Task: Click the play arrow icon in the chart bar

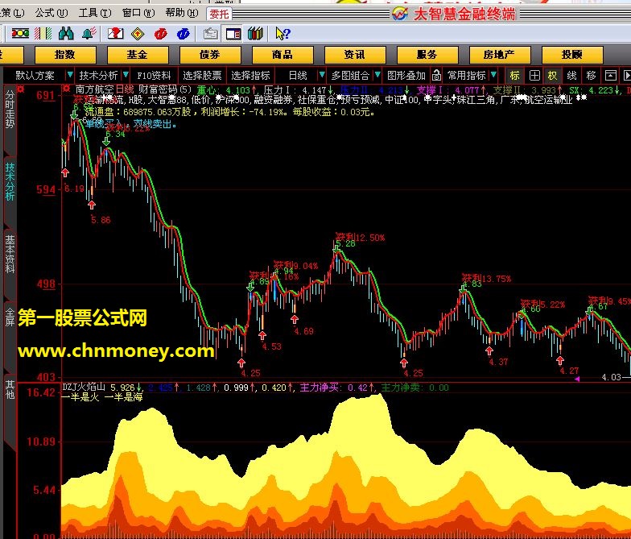Action: [626, 76]
